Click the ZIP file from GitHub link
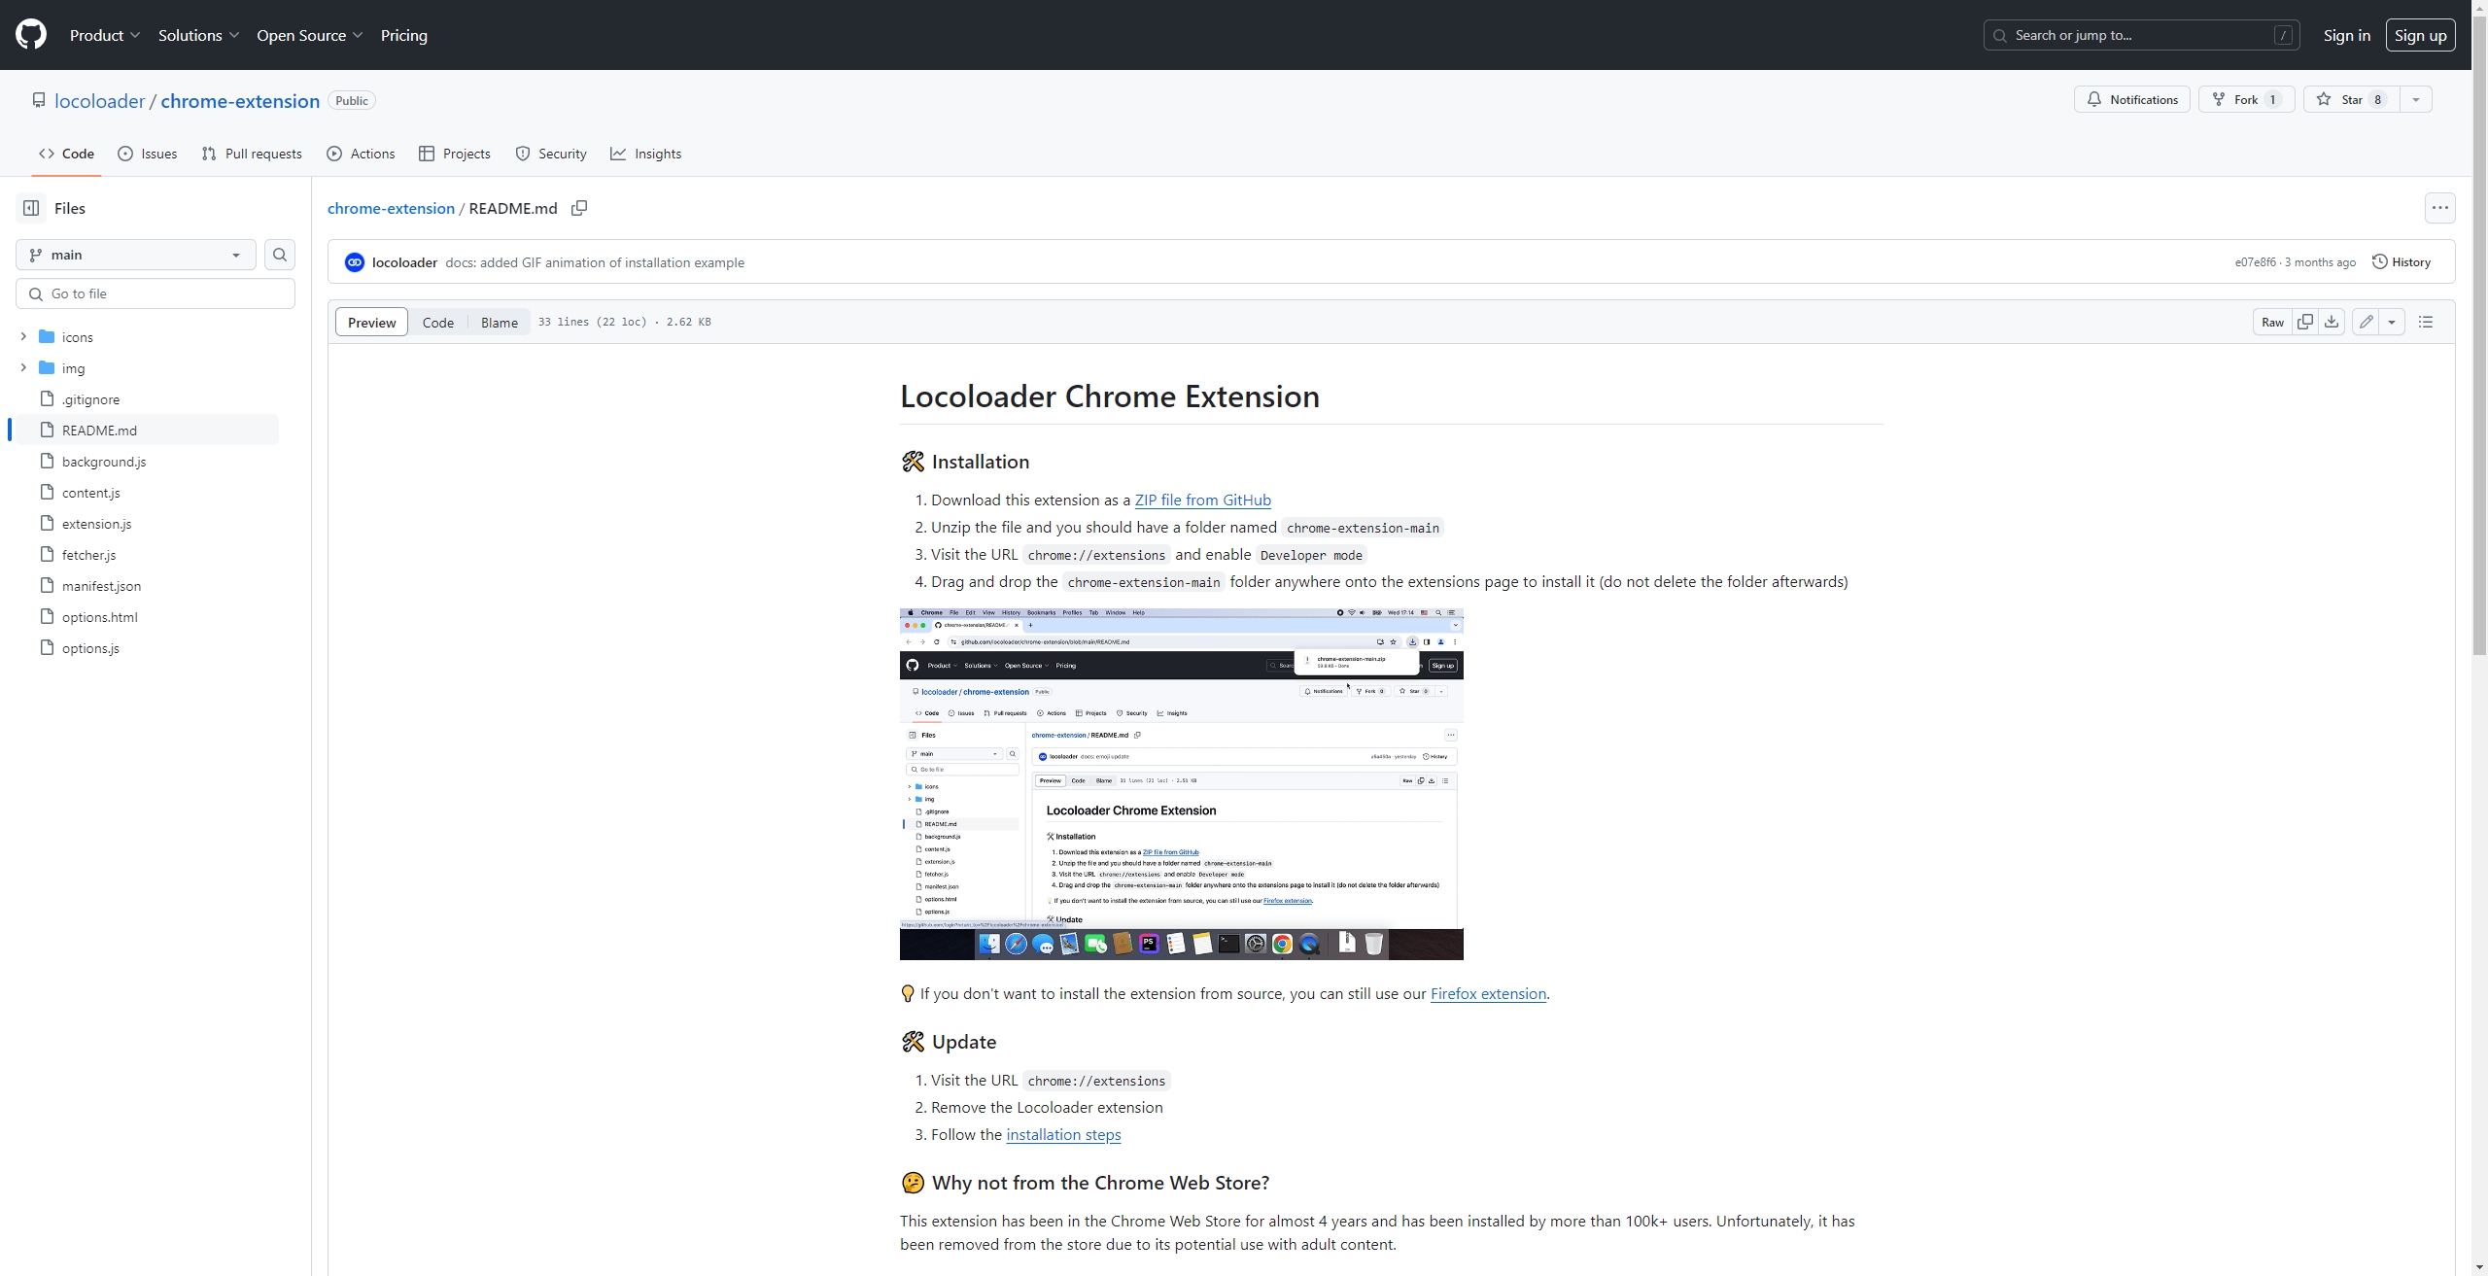 (1202, 500)
